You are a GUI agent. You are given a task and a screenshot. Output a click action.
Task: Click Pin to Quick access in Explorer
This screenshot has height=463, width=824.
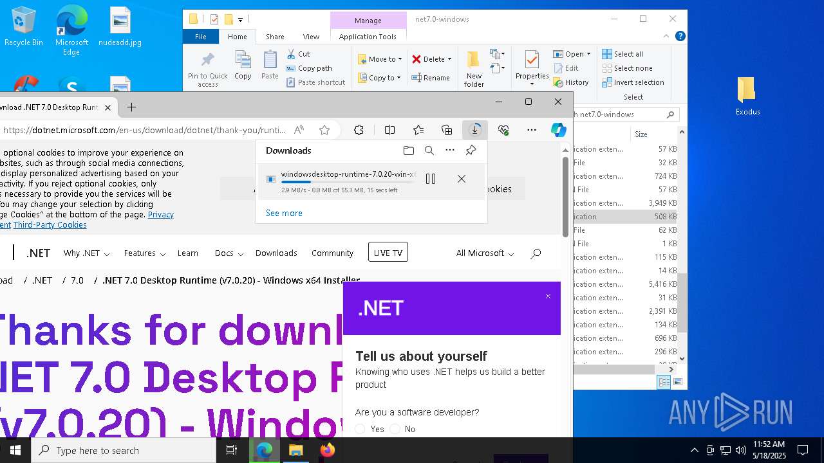(207, 69)
